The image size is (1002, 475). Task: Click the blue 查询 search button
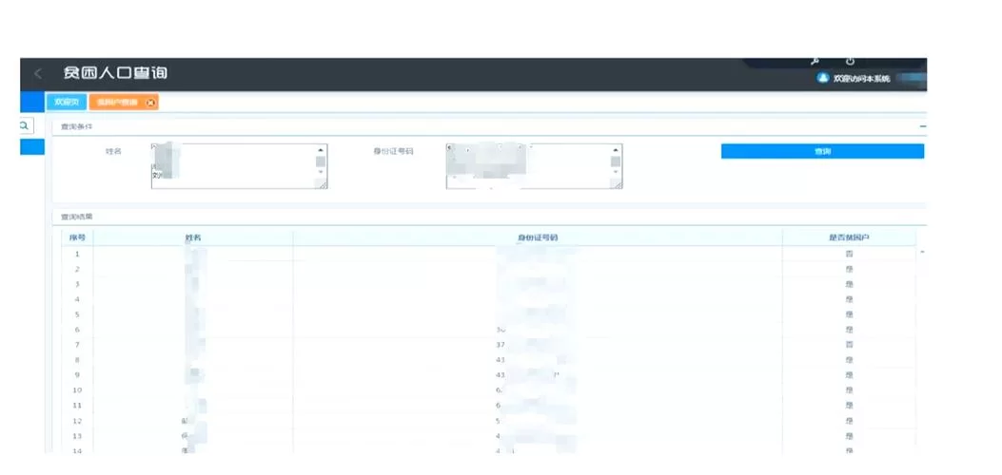pyautogui.click(x=822, y=151)
